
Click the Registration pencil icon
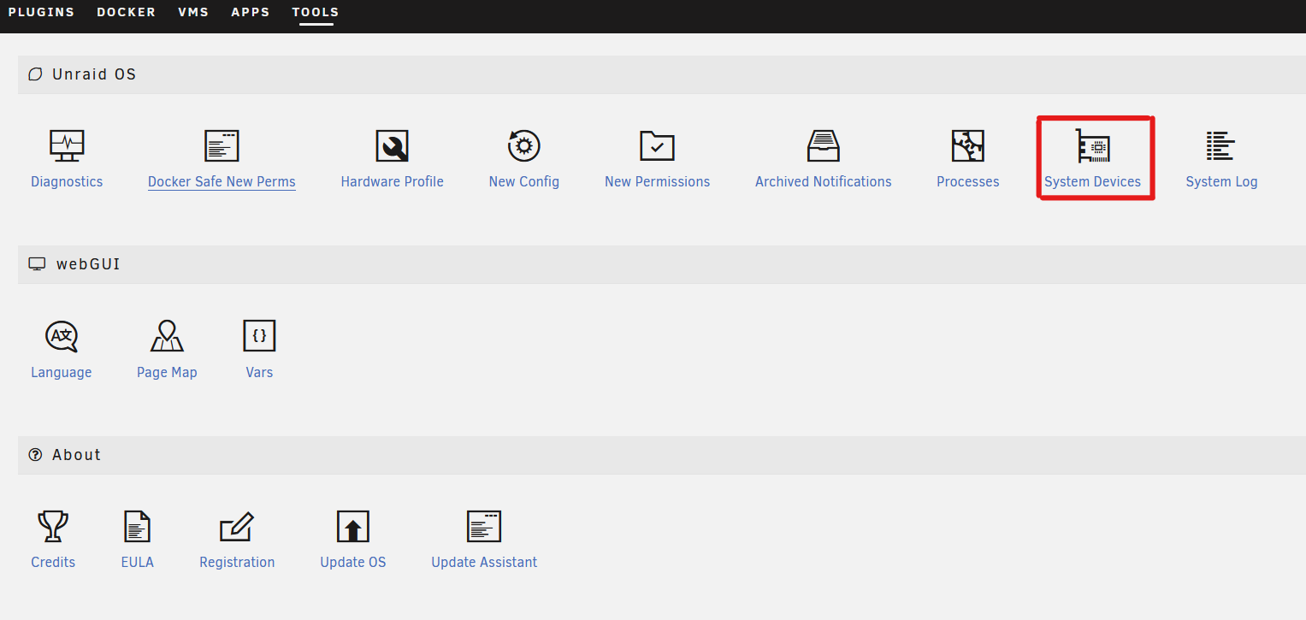[x=237, y=527]
